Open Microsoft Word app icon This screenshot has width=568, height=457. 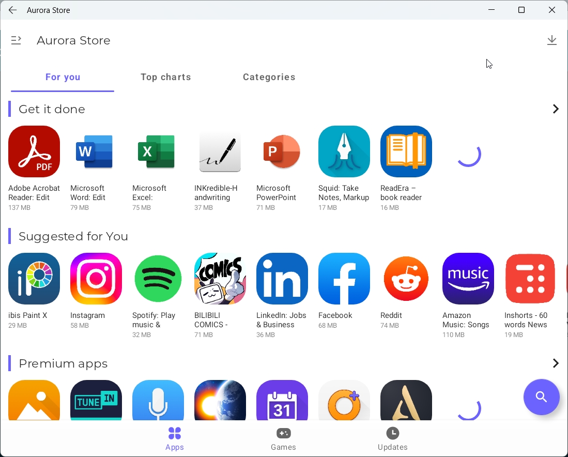coord(94,151)
